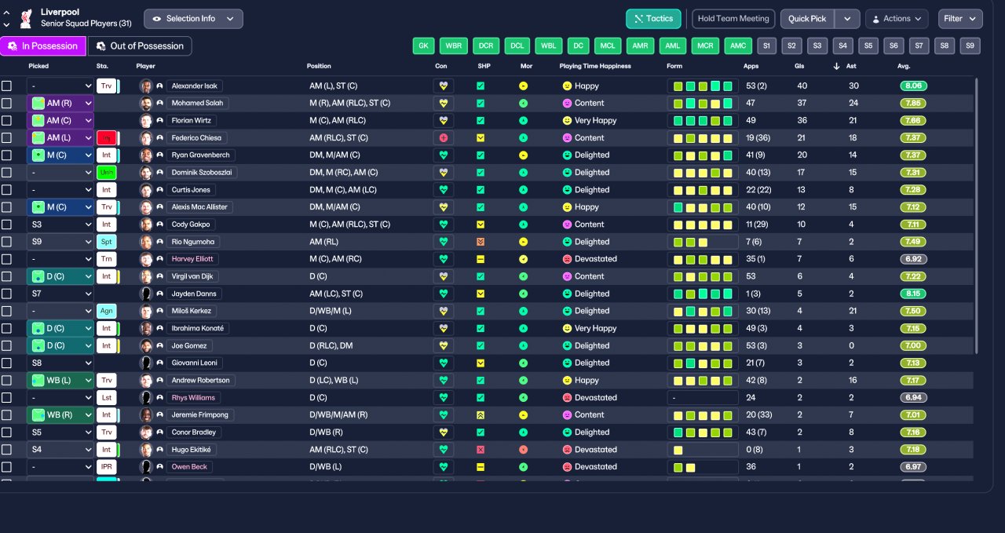Click Hold Team Meeting button
Viewport: 1005px width, 533px height.
point(733,19)
